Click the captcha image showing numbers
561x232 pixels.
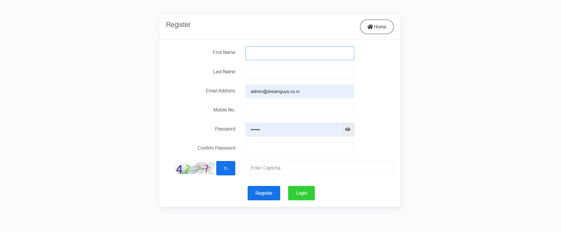click(195, 168)
